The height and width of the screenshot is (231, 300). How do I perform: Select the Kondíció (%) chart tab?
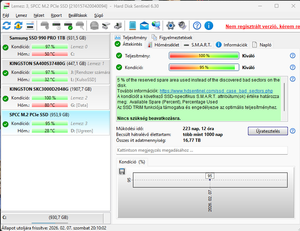[x=132, y=162]
